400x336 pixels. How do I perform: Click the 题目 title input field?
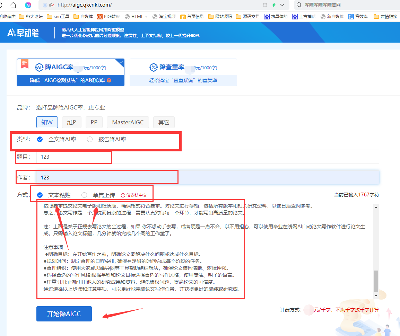tap(208, 157)
